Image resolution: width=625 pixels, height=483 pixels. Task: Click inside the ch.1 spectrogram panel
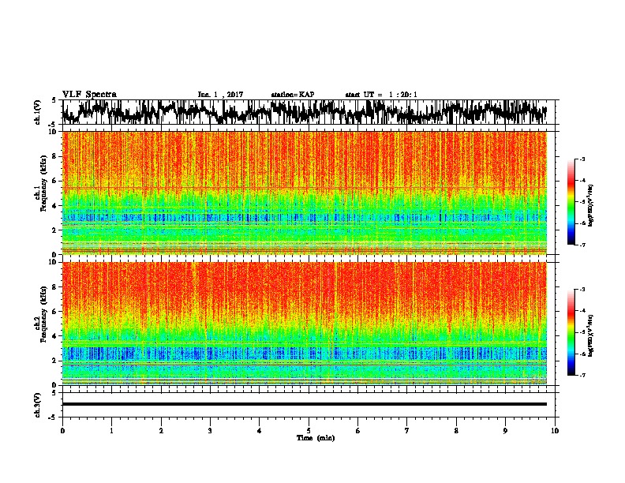[305, 193]
